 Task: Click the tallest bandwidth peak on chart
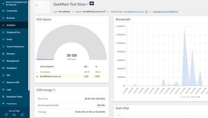coord(184,30)
